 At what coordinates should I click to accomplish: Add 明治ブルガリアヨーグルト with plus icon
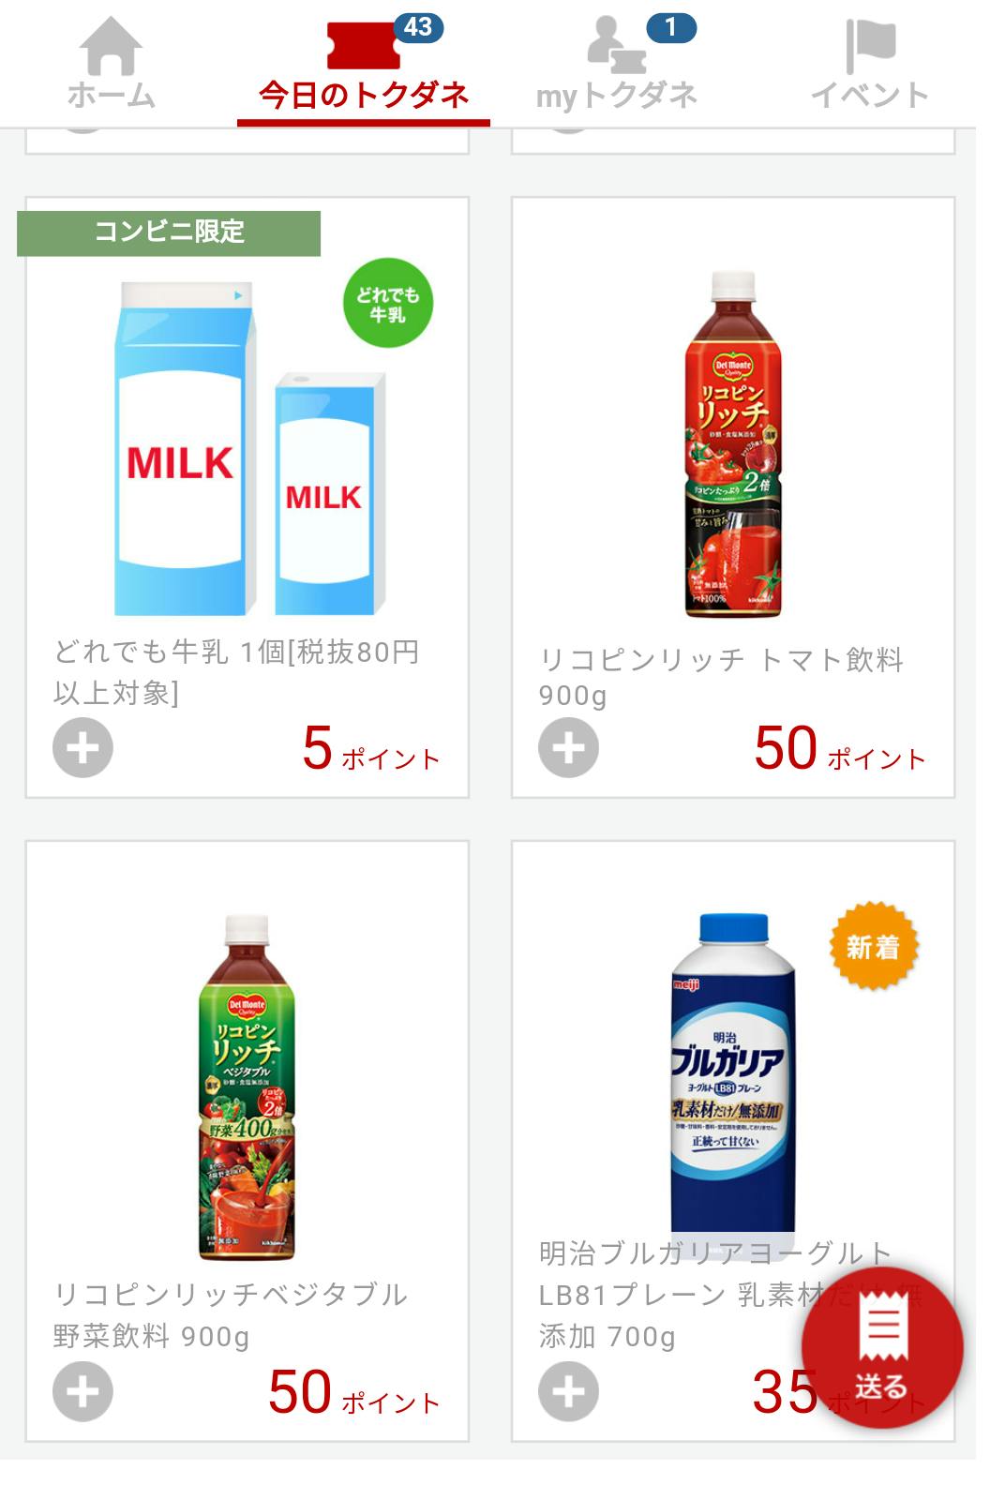(568, 1391)
